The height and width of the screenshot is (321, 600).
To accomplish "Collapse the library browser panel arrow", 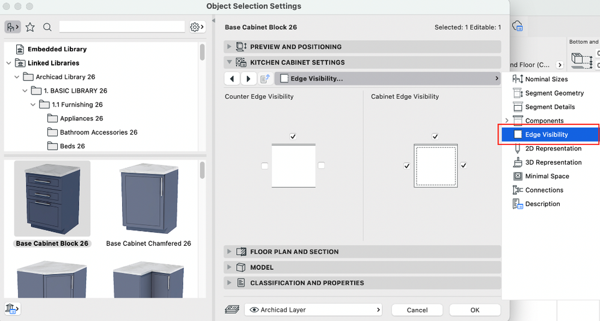I will tap(213, 20).
